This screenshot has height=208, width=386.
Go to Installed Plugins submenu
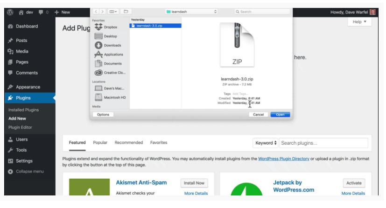pyautogui.click(x=23, y=110)
